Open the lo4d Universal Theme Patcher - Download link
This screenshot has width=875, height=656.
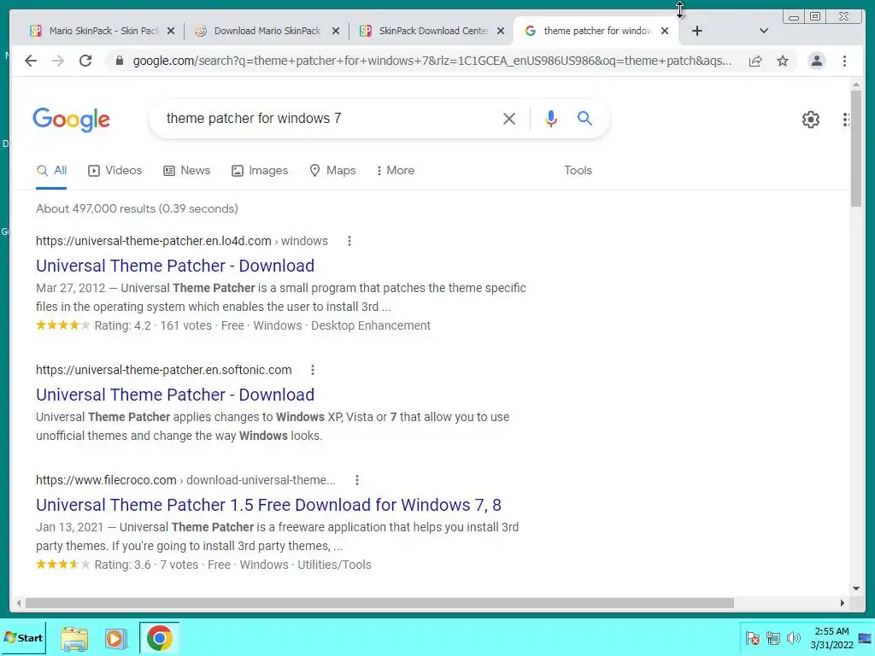point(175,266)
